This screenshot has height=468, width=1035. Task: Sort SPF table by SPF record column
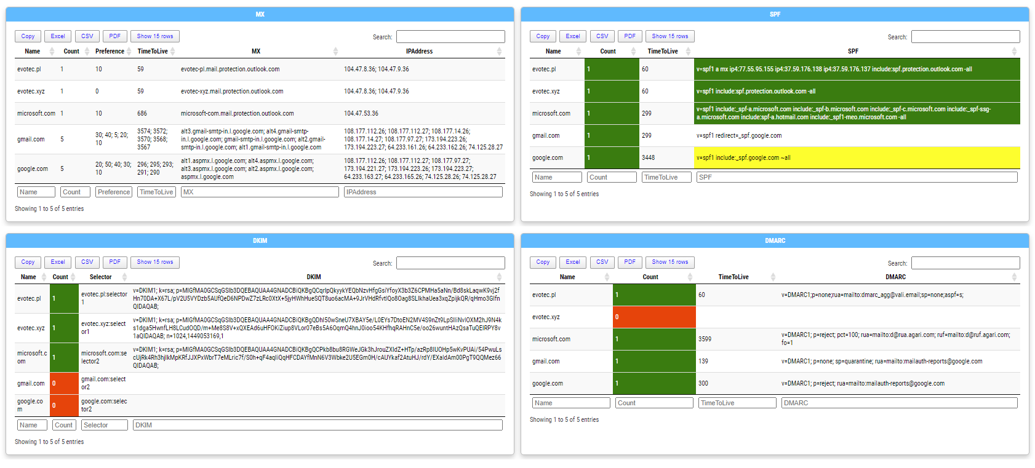click(853, 52)
